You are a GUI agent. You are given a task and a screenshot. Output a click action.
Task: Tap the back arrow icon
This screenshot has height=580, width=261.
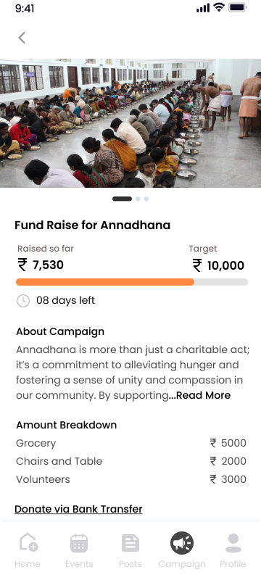pyautogui.click(x=22, y=38)
